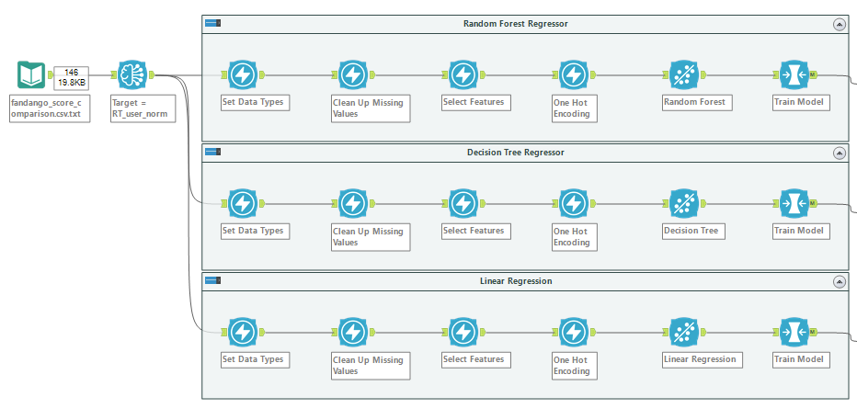The width and height of the screenshot is (857, 420).
Task: Select One Hot Encoding tool in Decision Tree Regressor
Action: [x=574, y=204]
